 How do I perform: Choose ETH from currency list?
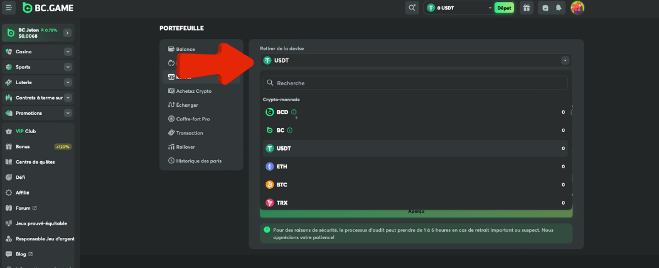tap(415, 167)
